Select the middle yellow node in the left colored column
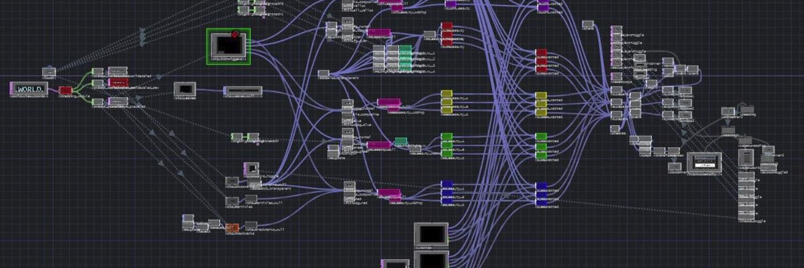The height and width of the screenshot is (268, 804). tap(446, 101)
